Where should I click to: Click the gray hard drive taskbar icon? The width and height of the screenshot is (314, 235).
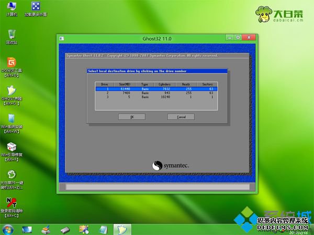[65, 230]
